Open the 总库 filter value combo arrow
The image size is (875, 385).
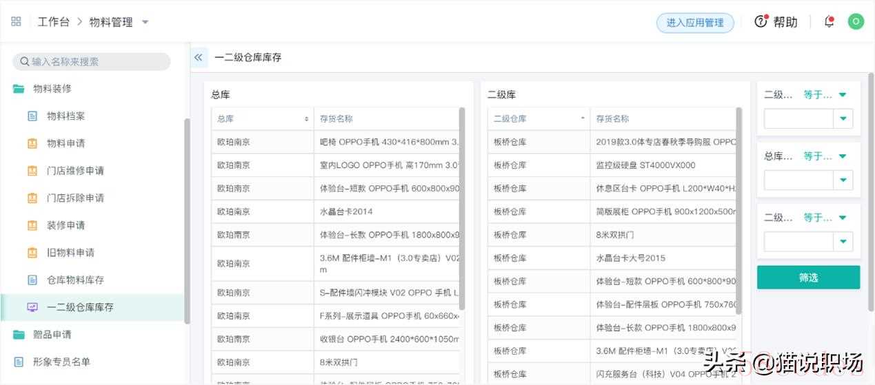843,180
